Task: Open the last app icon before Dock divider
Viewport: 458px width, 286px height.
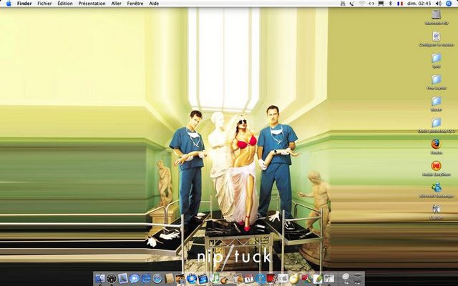Action: coord(329,278)
